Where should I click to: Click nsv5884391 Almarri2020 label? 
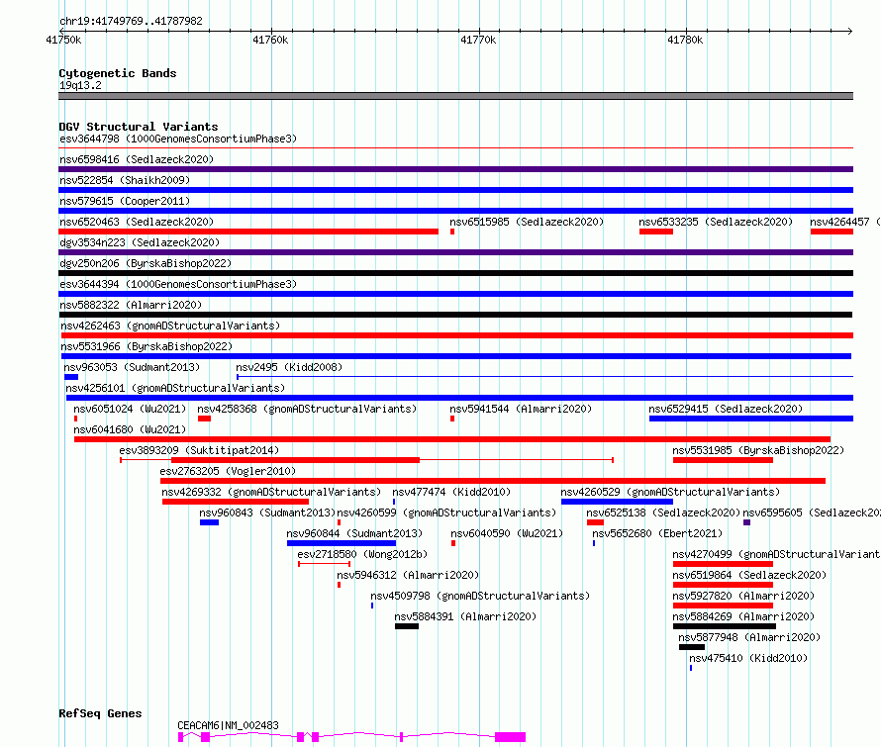465,616
